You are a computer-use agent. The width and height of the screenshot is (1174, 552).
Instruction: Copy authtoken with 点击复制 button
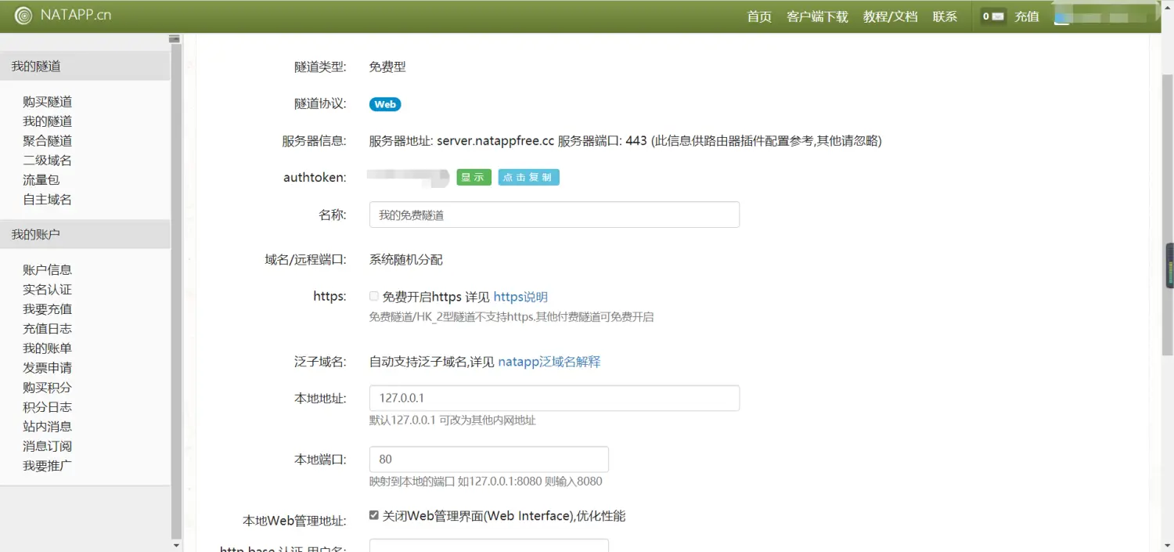[x=528, y=178]
